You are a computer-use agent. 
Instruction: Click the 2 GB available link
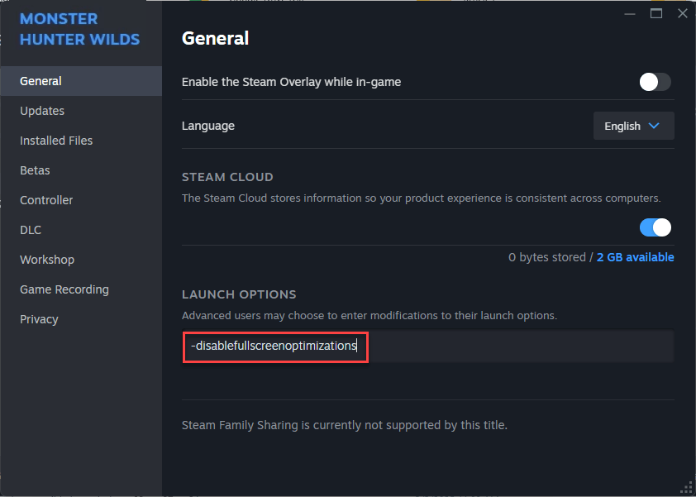coord(635,257)
